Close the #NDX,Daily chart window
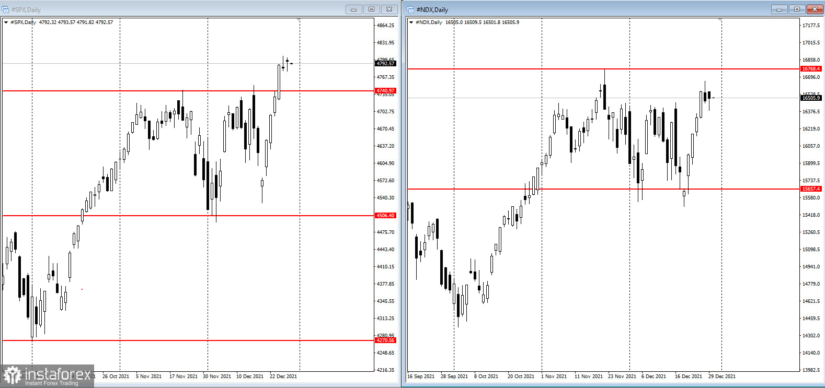 pos(815,9)
